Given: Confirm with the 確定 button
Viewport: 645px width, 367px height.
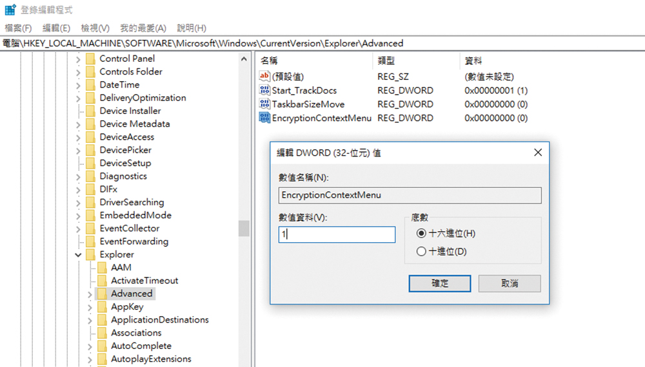Looking at the screenshot, I should [x=440, y=283].
